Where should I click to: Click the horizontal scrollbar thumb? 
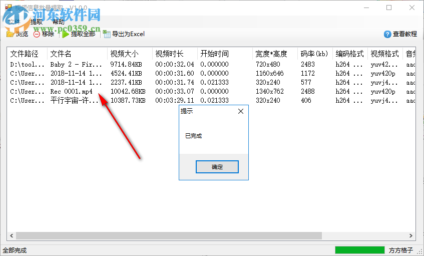click(169, 235)
